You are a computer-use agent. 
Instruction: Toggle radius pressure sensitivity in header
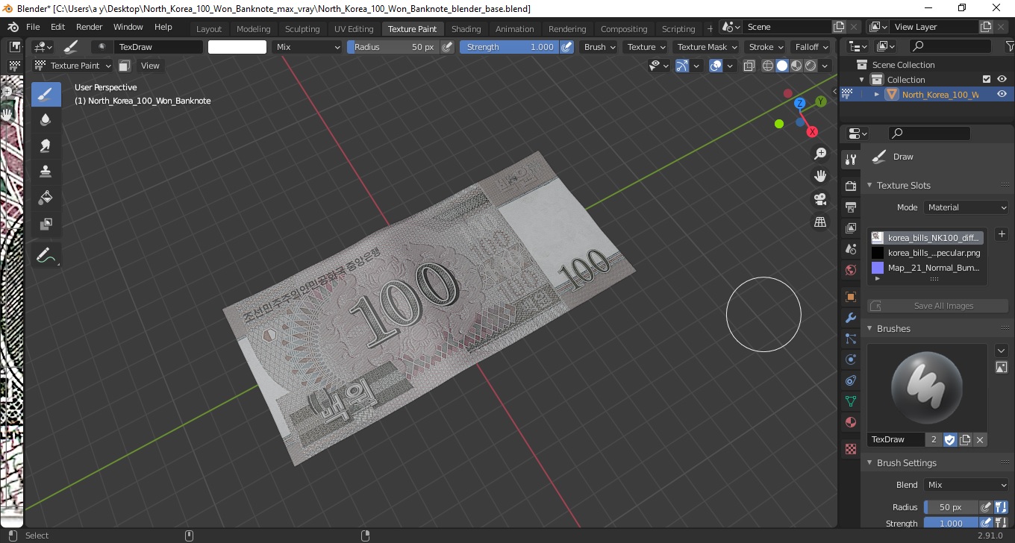pos(447,47)
